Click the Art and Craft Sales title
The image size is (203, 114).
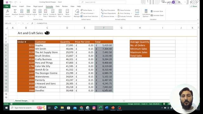pos(30,33)
